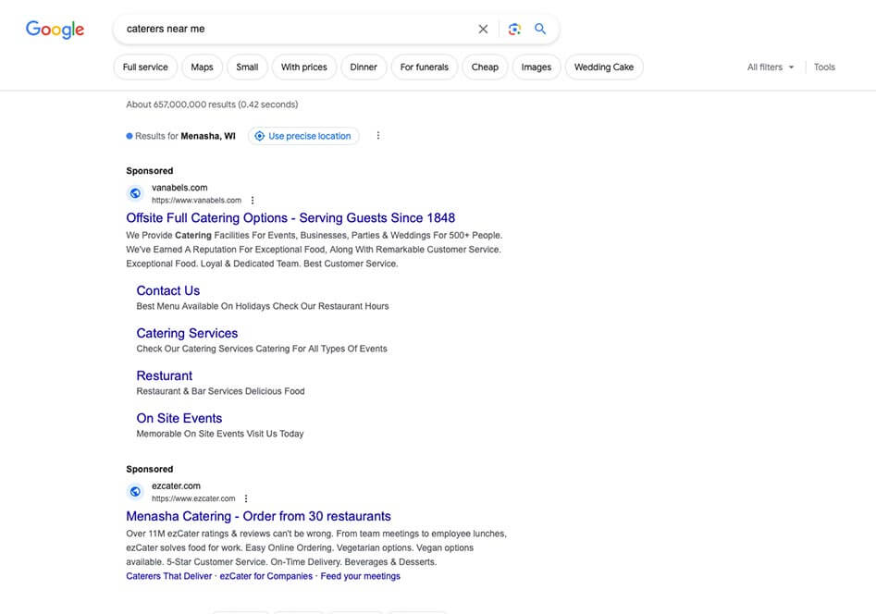Click the magnifying glass search icon
876x614 pixels.
pyautogui.click(x=540, y=30)
